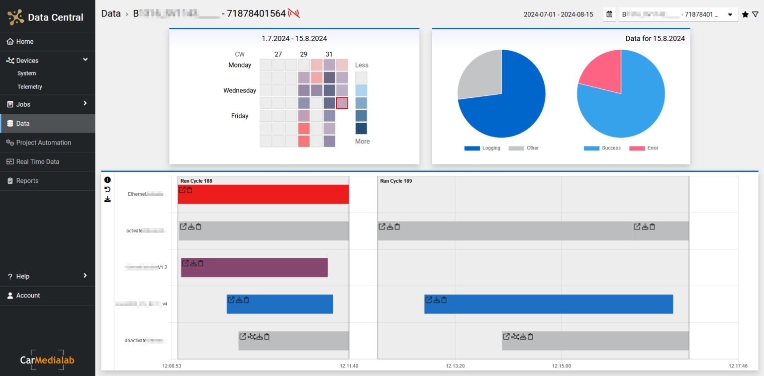
Task: Toggle the favorite star in the top right
Action: 746,14
